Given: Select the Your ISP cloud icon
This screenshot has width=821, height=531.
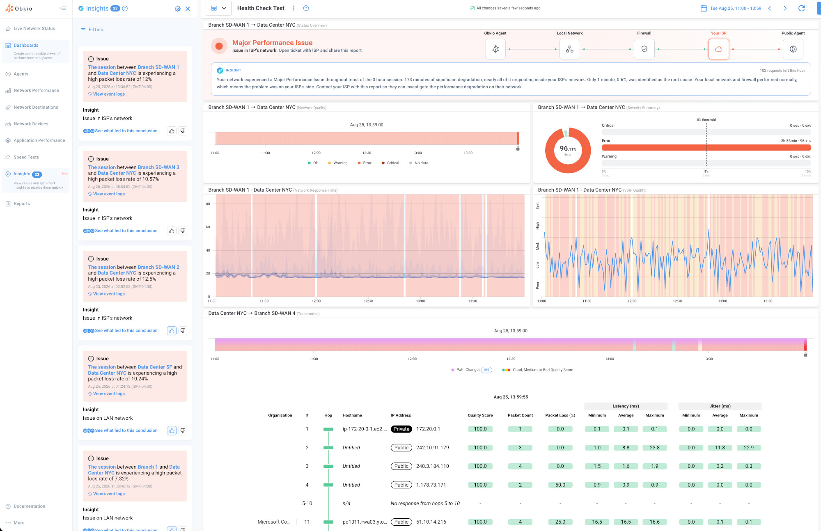Looking at the screenshot, I should point(719,49).
